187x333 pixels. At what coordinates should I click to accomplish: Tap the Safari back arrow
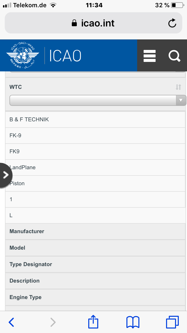click(11, 322)
